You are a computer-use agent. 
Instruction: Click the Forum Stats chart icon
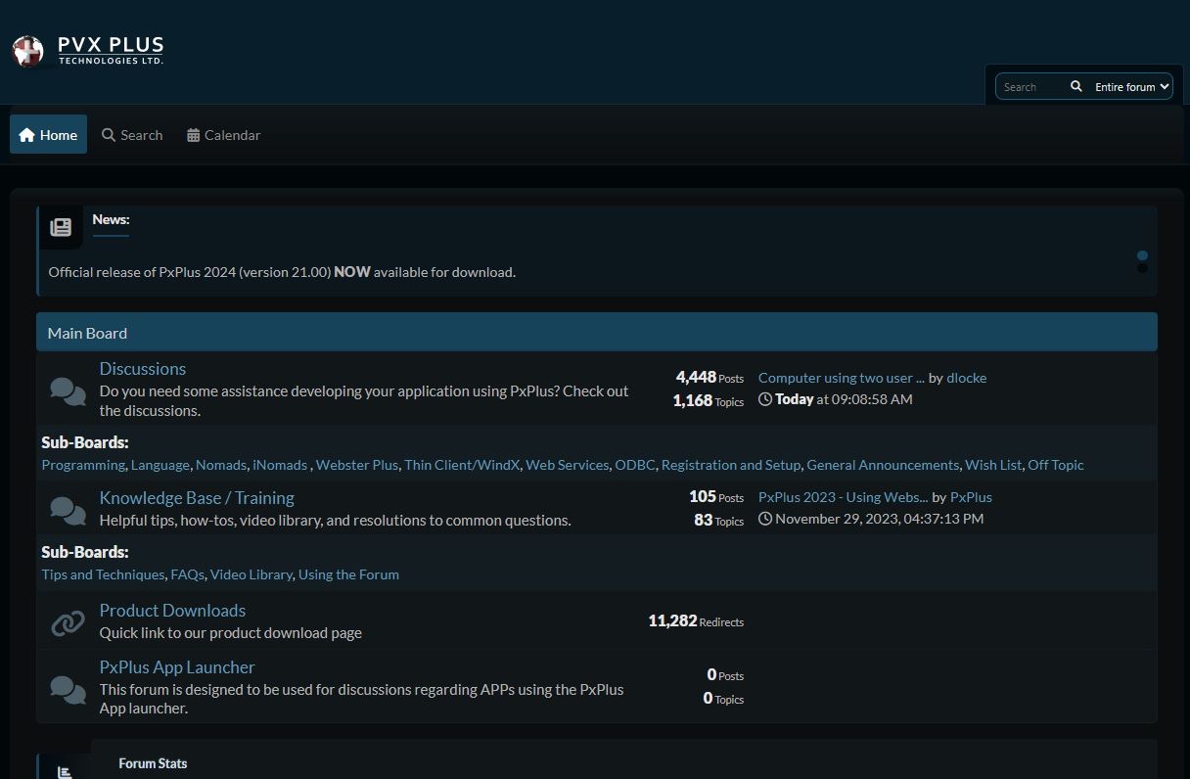(x=65, y=771)
